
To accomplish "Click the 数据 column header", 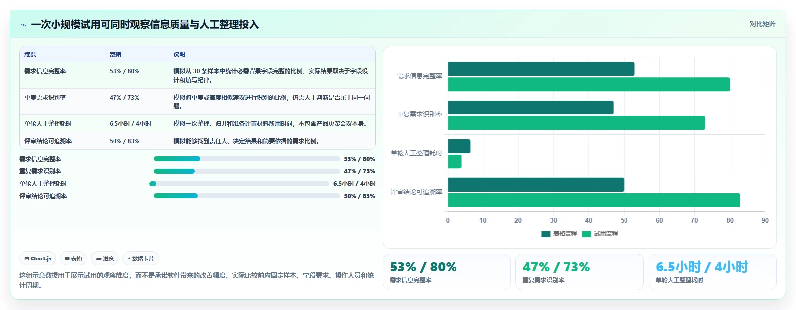I will 115,54.
